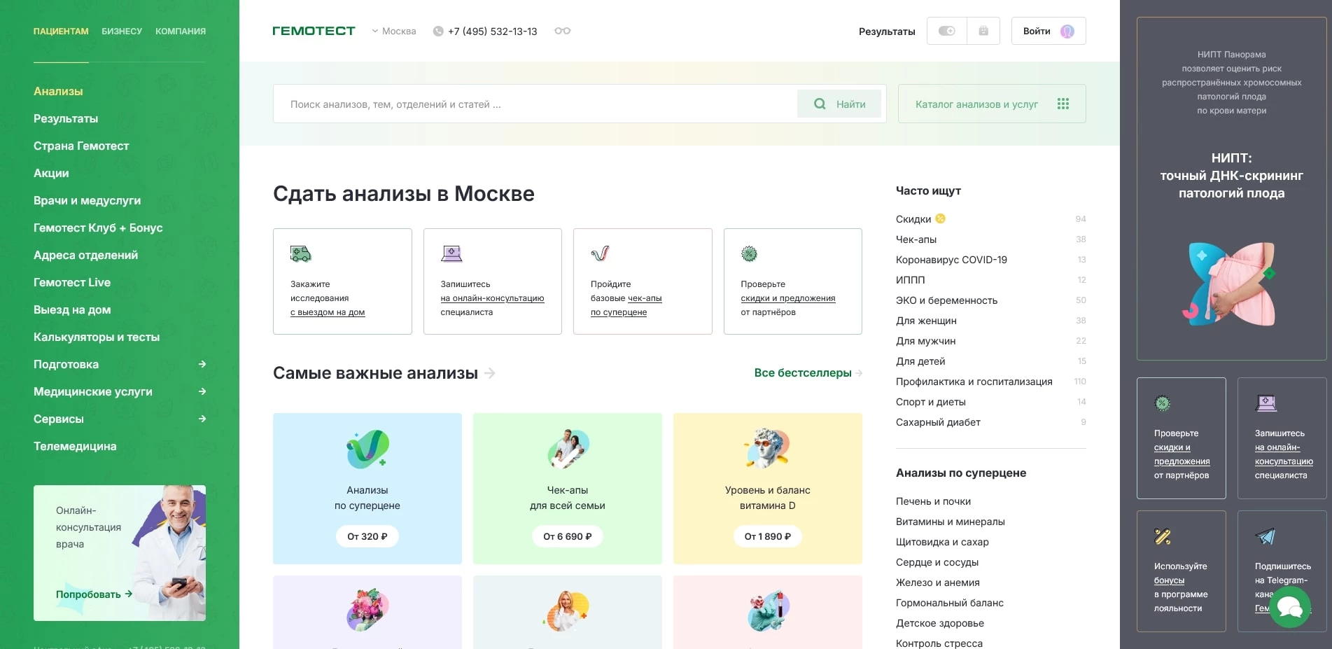Open the Все бестселлеры link

803,373
